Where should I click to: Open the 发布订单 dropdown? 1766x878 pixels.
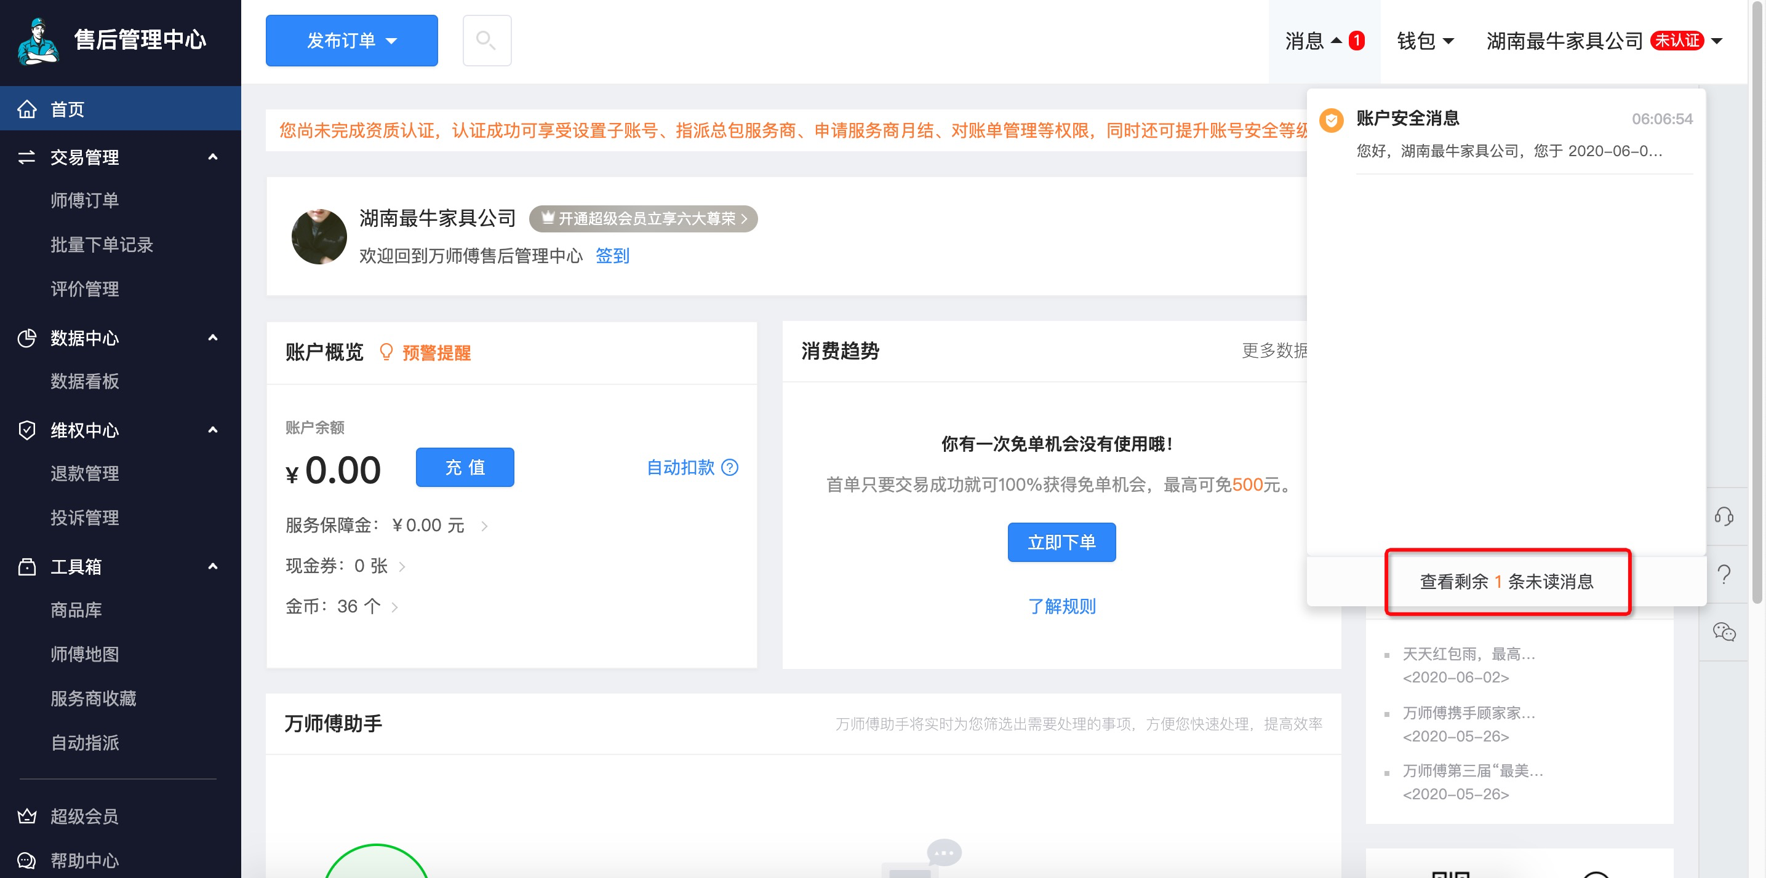point(351,41)
